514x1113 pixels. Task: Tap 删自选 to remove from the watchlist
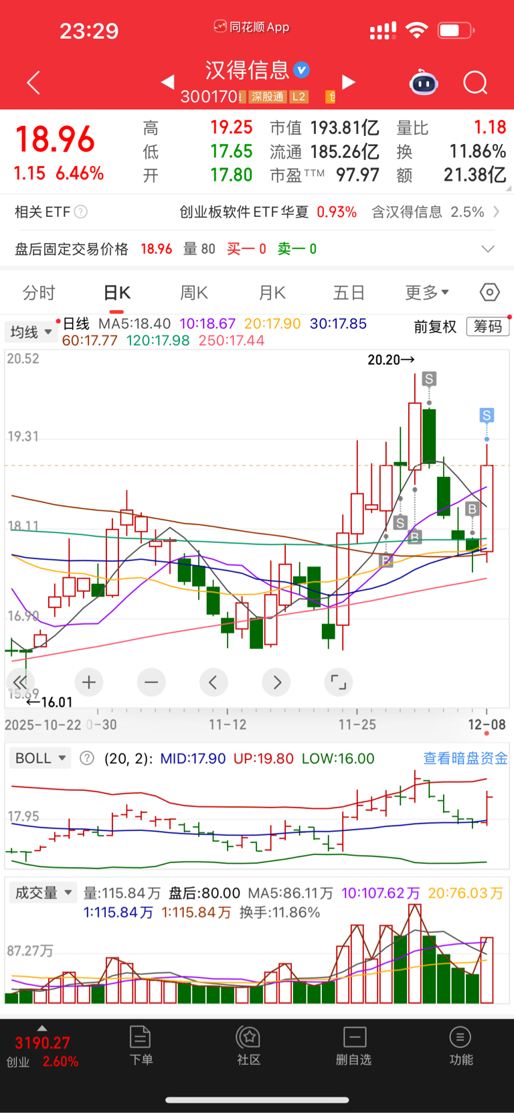354,1045
